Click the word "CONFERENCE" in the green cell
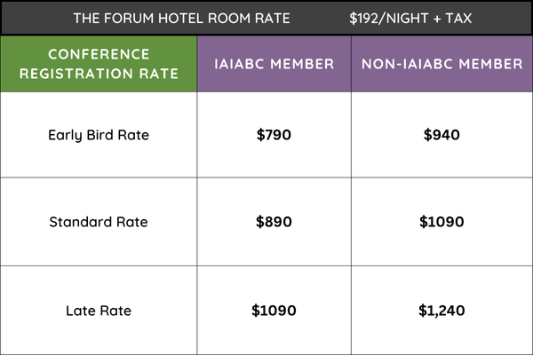 tap(99, 55)
